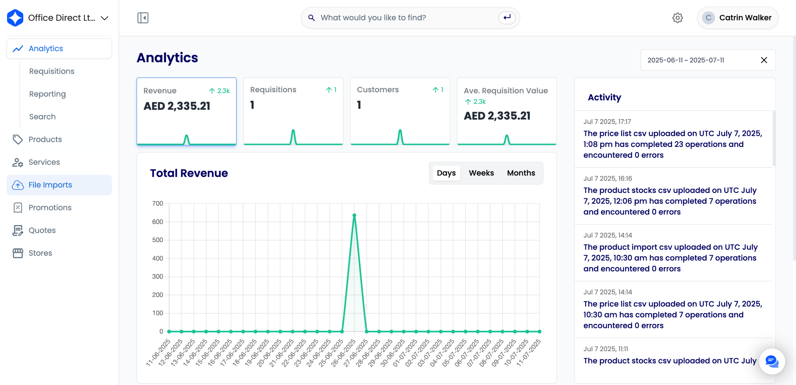Screen dimensions: 796x385
Task: Click the Stores shop icon
Action: tap(18, 253)
